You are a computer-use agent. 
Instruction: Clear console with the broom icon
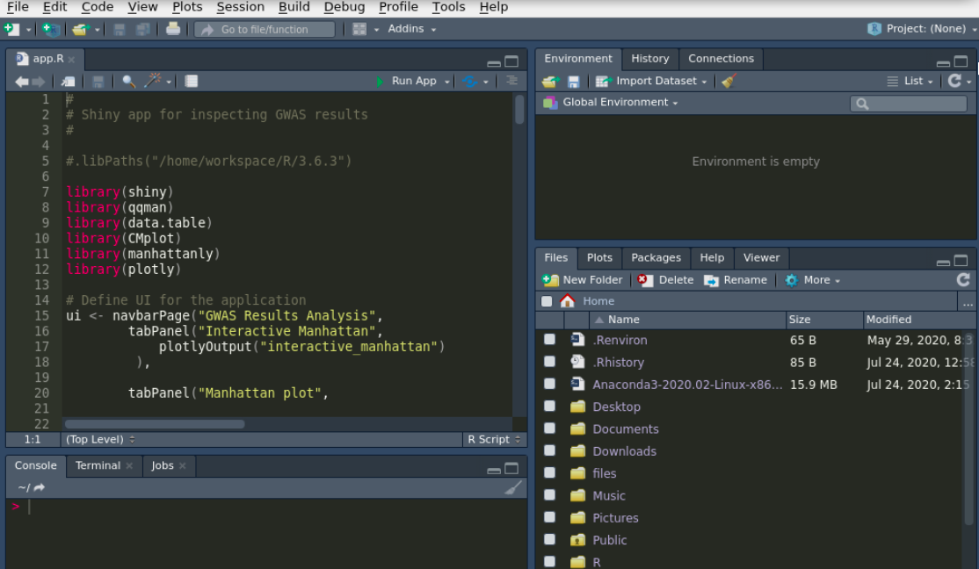(x=513, y=487)
